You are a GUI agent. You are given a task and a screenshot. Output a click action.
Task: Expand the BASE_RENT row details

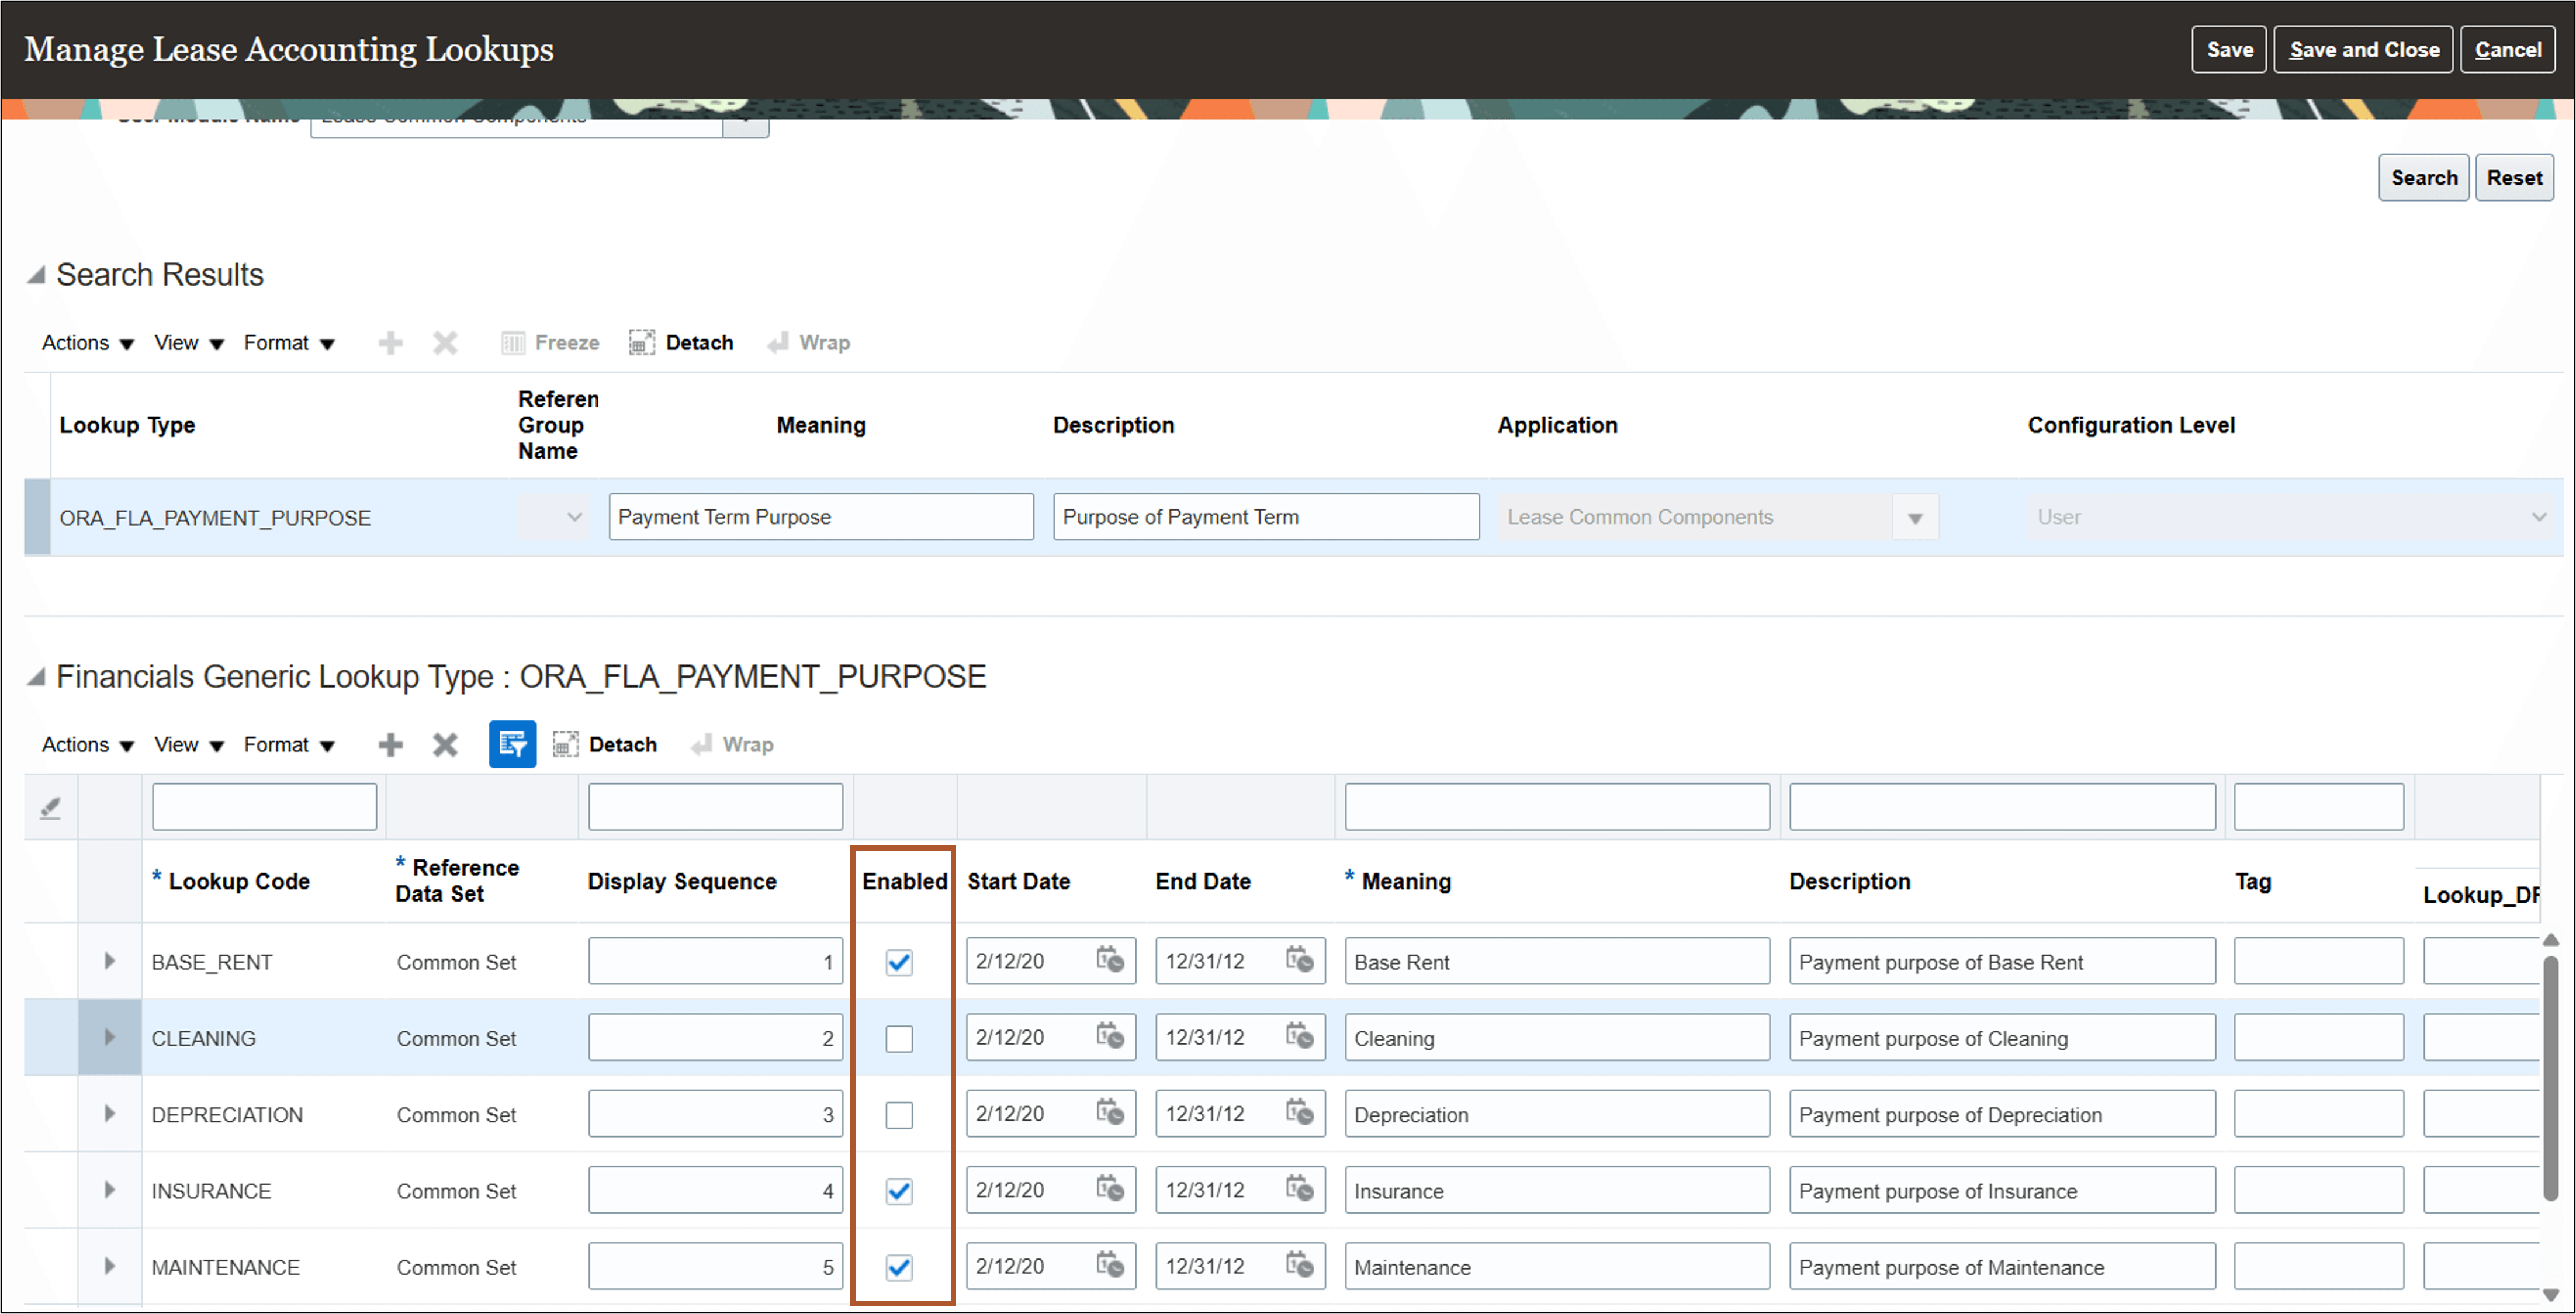click(109, 961)
